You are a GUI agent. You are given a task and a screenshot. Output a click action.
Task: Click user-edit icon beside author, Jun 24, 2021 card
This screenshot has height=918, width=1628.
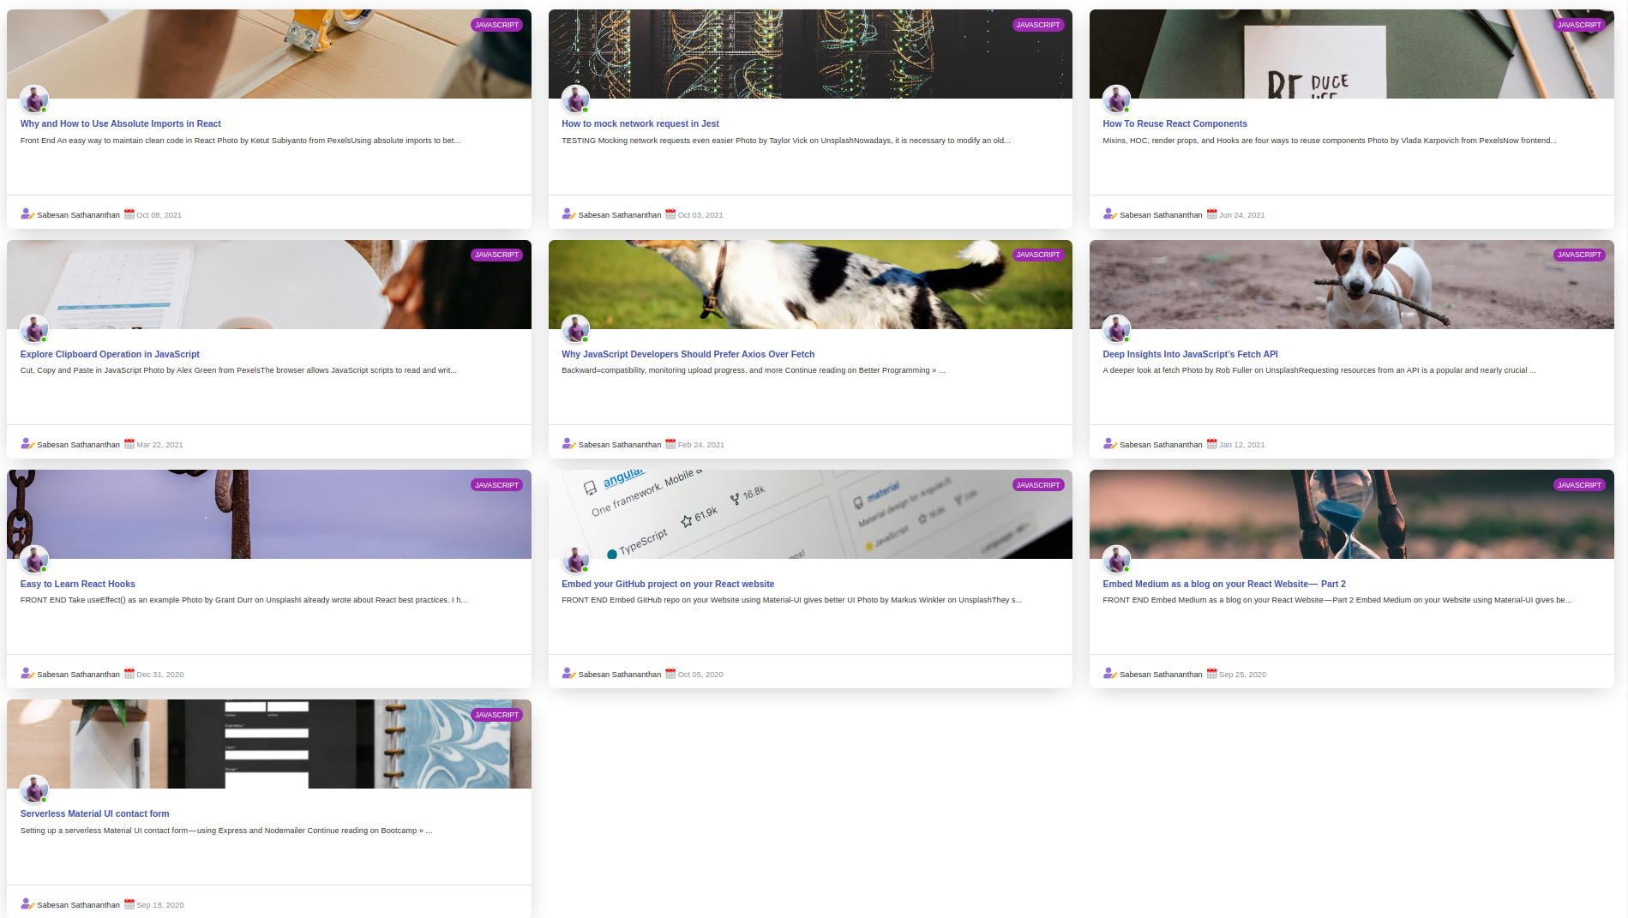tap(1109, 214)
